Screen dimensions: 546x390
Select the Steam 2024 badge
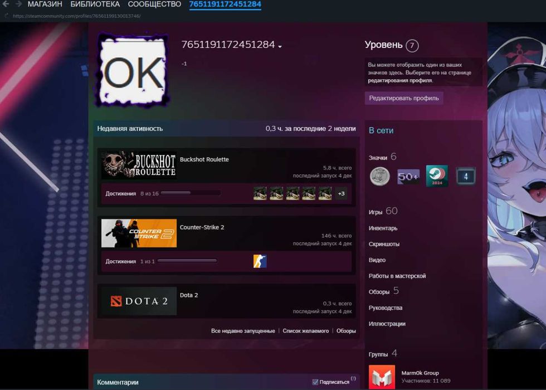pyautogui.click(x=437, y=176)
